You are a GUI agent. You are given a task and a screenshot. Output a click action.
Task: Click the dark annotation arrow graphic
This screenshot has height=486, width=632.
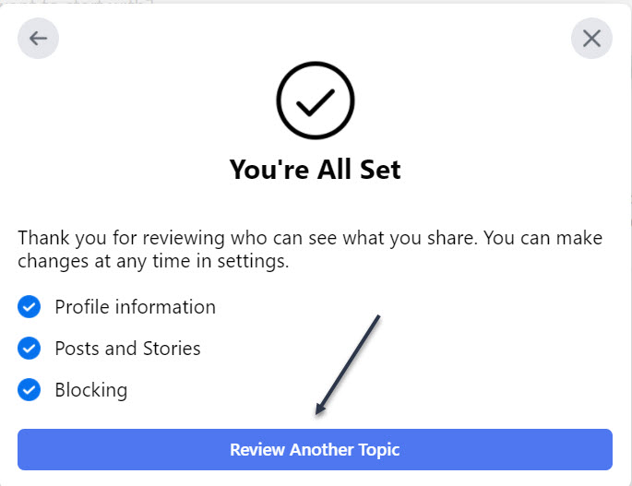coord(348,363)
